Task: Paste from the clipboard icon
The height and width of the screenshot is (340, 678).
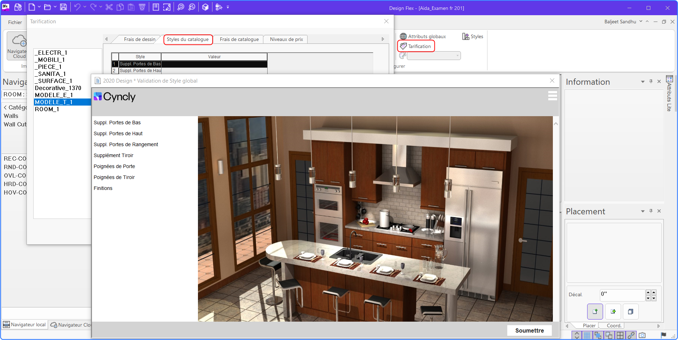Action: [x=131, y=7]
